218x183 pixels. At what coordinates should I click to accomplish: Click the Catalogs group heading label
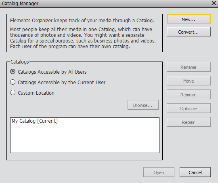click(x=20, y=62)
